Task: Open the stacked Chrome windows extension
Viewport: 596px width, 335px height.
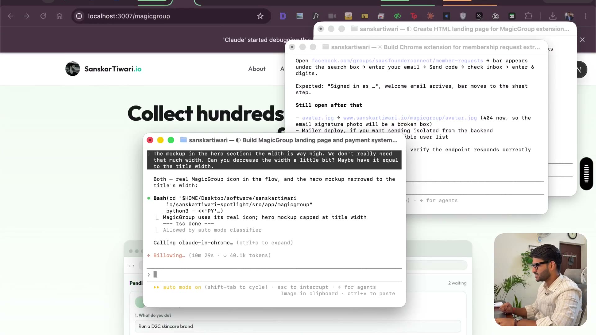Action: point(381,16)
